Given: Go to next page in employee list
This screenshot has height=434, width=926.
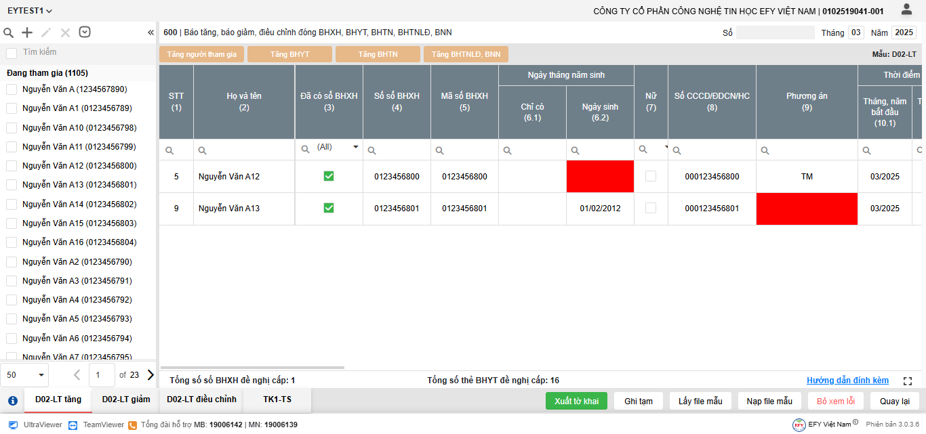Looking at the screenshot, I should pos(150,374).
